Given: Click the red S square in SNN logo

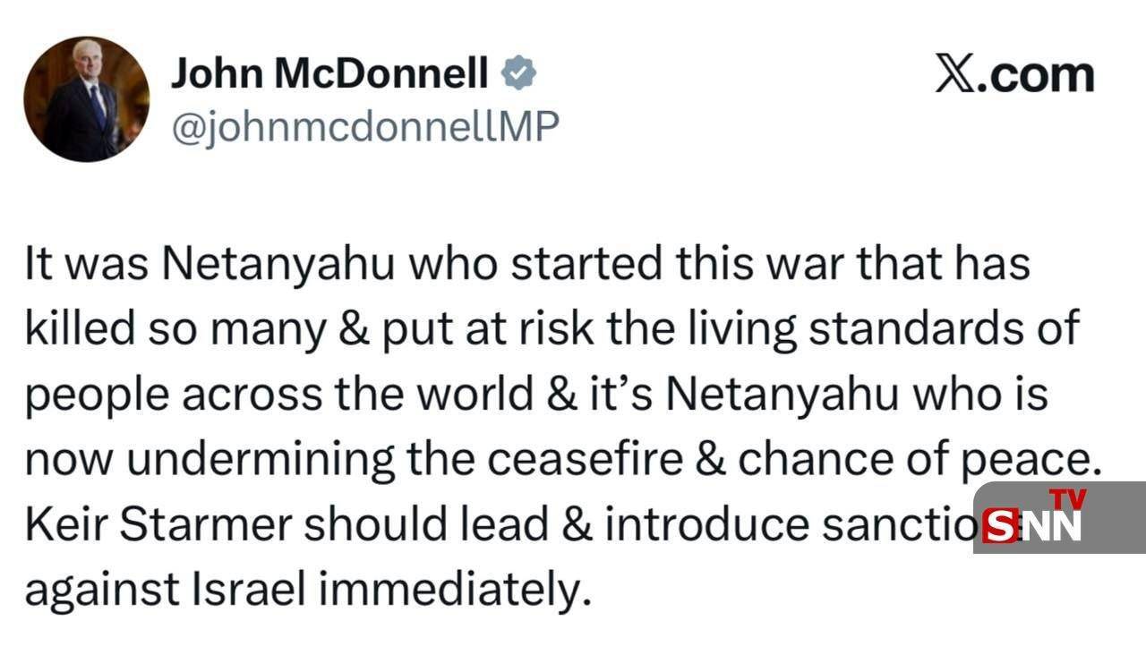Looking at the screenshot, I should click(1000, 526).
